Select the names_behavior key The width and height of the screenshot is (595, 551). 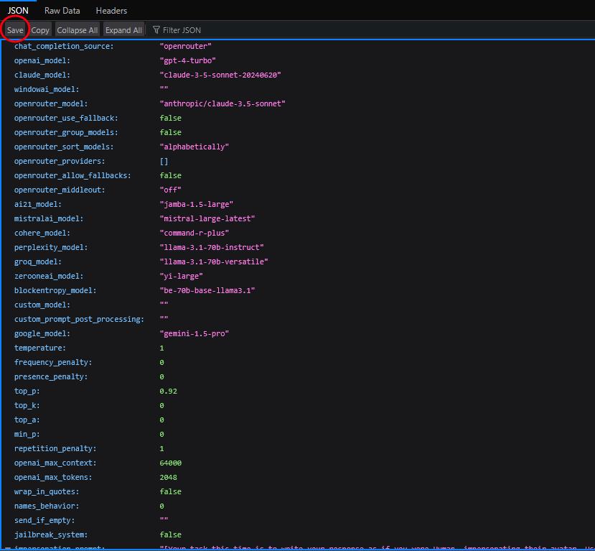[47, 506]
